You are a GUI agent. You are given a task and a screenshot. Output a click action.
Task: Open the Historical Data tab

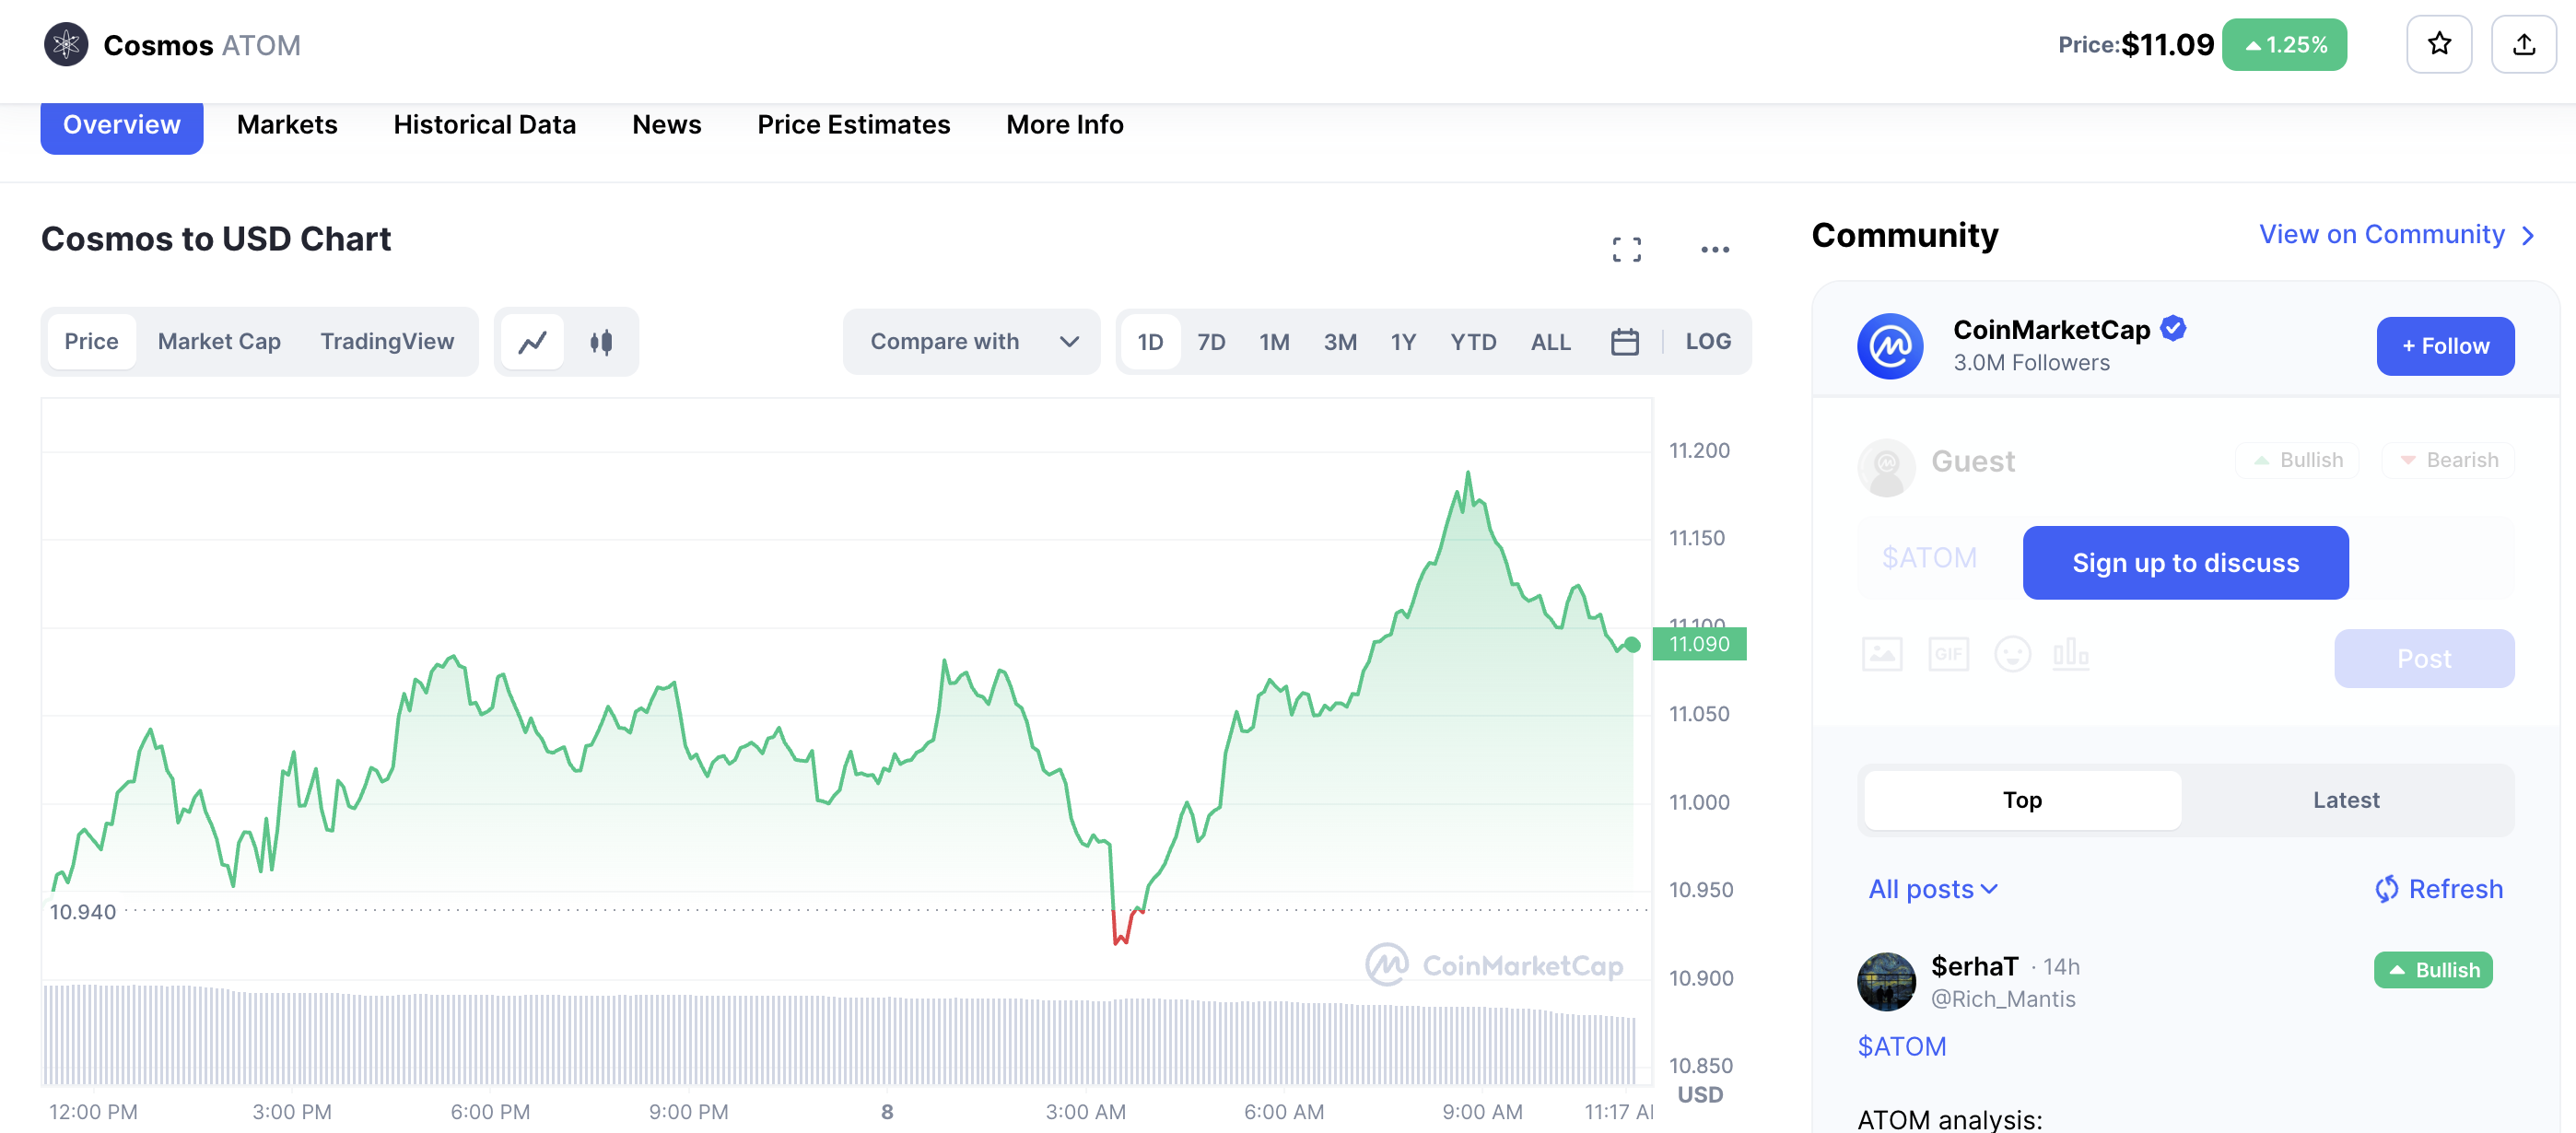484,125
